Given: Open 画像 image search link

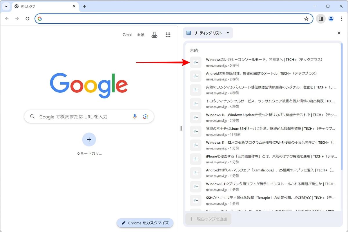Looking at the screenshot, I should click(141, 35).
